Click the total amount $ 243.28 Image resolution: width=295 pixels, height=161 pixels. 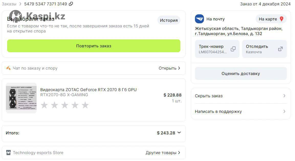pos(166,133)
